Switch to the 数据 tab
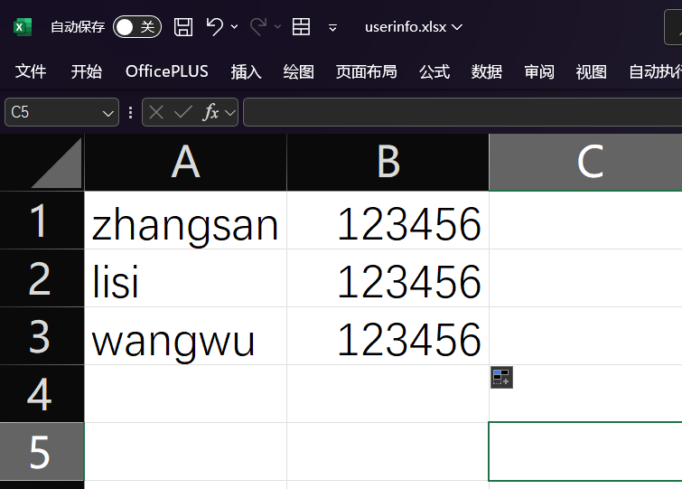The image size is (682, 489). coord(487,71)
